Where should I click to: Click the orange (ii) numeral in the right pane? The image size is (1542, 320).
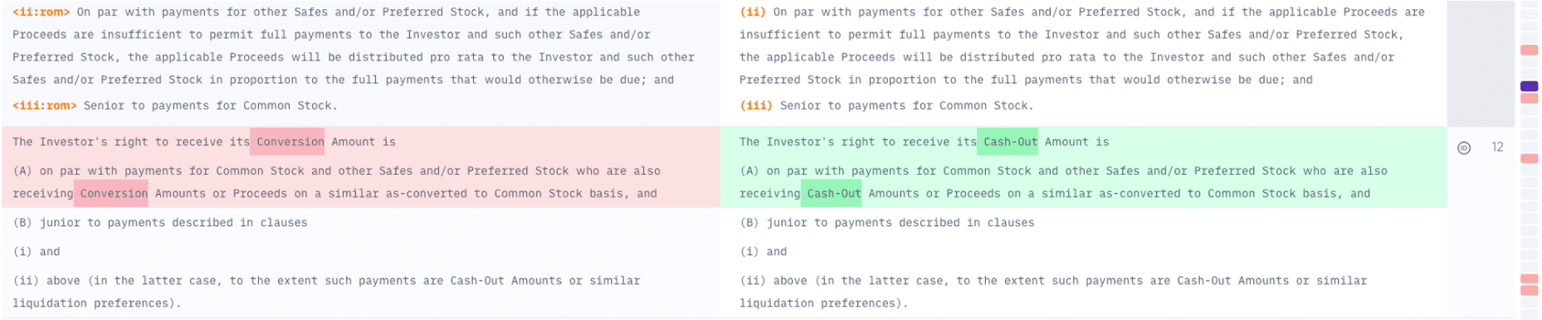pyautogui.click(x=753, y=12)
